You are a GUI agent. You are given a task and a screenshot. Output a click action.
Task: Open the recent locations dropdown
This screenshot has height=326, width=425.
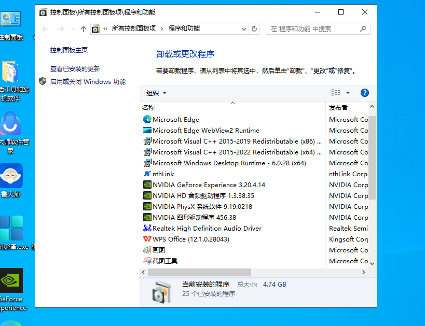73,29
